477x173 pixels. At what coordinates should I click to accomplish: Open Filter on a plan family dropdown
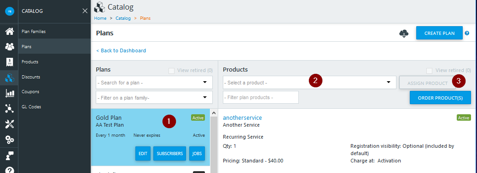[154, 97]
